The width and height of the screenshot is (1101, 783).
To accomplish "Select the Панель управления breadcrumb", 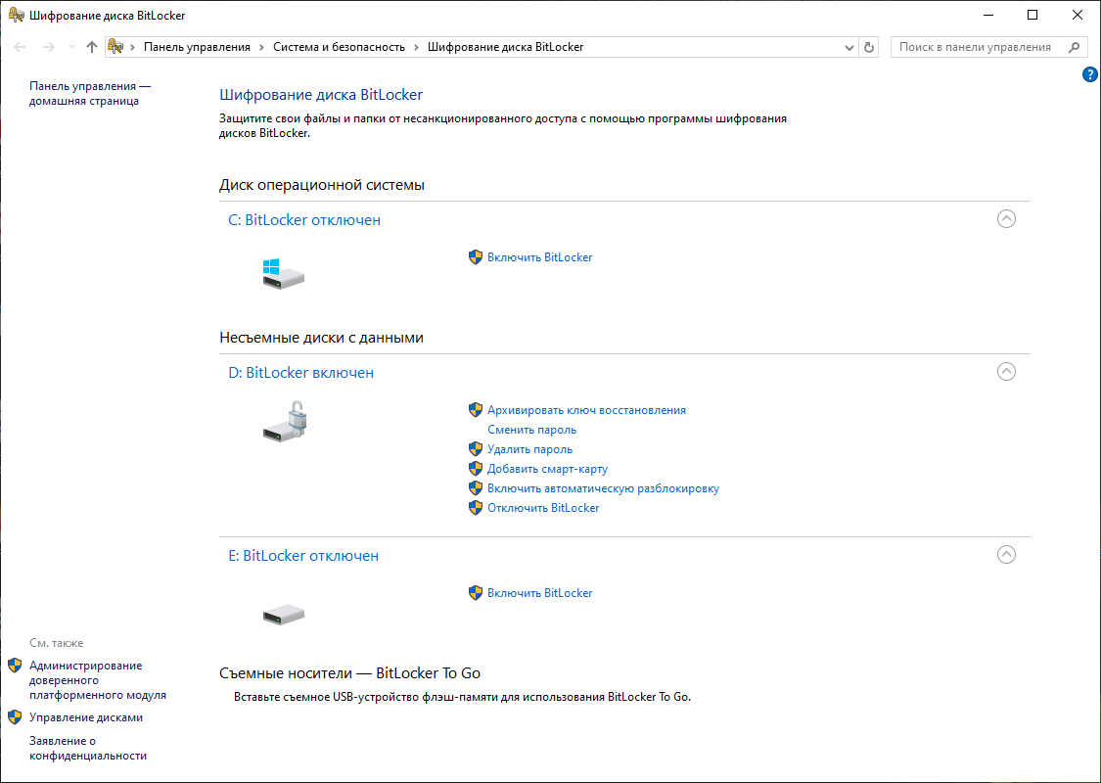I will [197, 47].
